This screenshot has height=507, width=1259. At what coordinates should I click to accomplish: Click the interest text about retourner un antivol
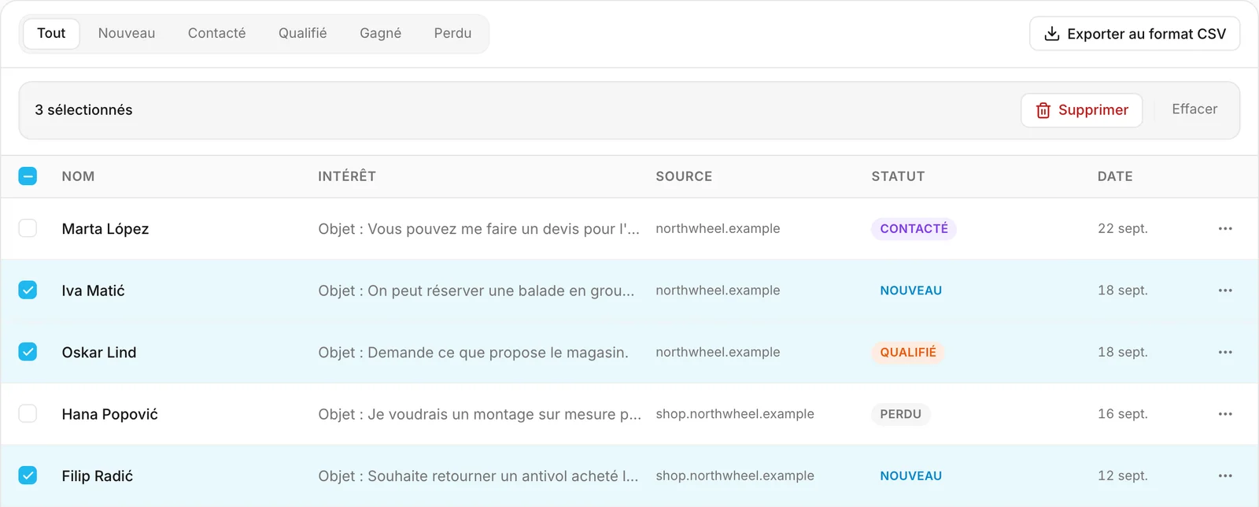click(478, 476)
